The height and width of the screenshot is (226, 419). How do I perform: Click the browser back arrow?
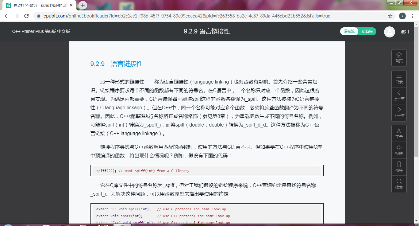pos(6,16)
